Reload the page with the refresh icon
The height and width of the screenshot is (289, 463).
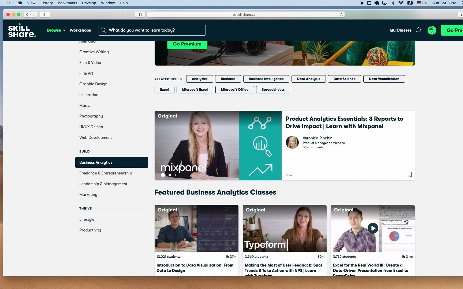coord(341,14)
